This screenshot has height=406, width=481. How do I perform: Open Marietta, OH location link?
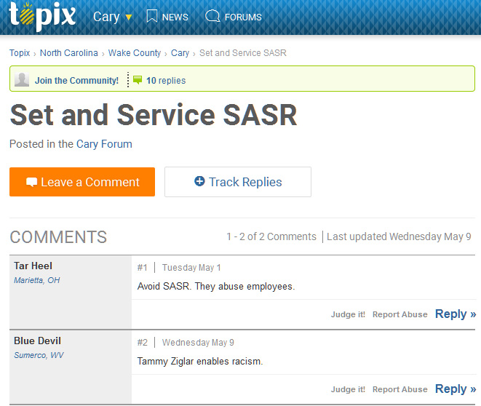(37, 280)
